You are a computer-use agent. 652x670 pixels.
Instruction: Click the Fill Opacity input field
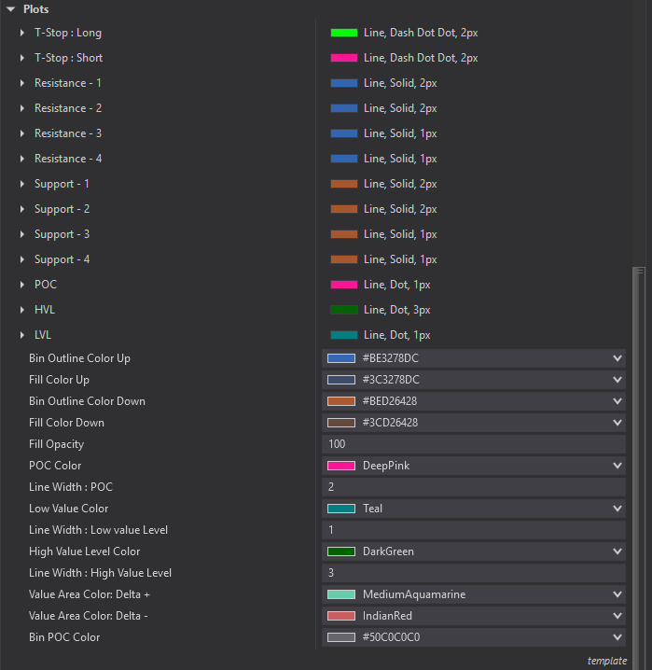coord(473,444)
